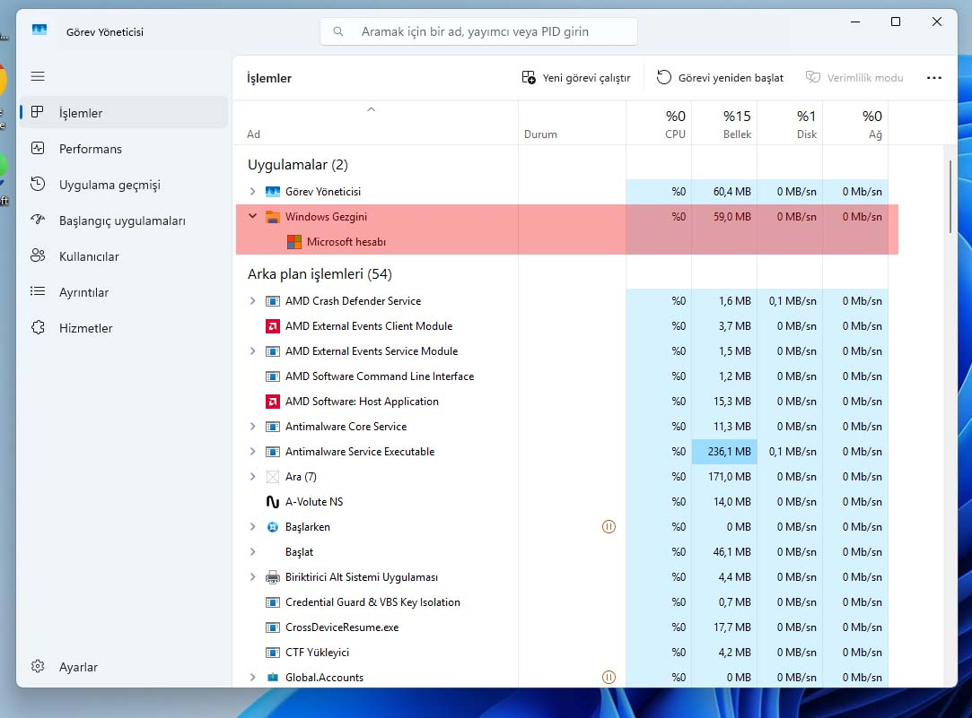Image resolution: width=972 pixels, height=718 pixels.
Task: Click the Ayrıntılar list icon
Action: pos(38,291)
